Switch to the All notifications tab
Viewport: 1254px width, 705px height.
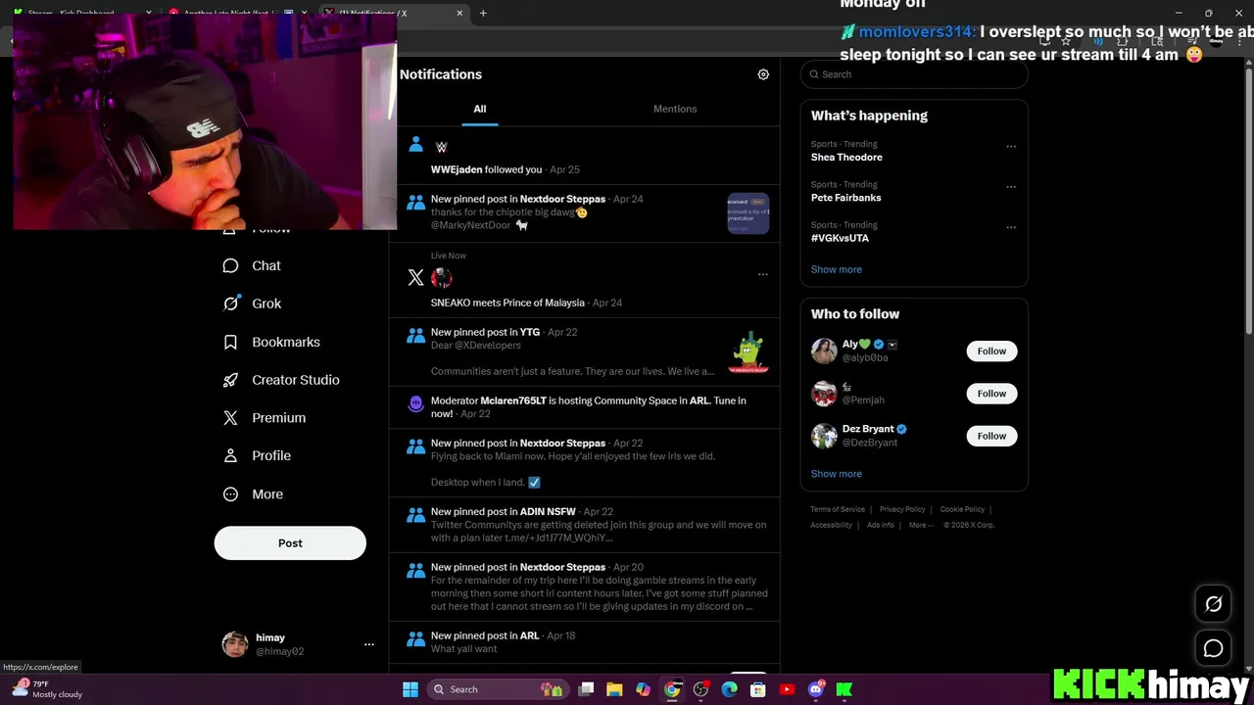[x=480, y=109]
